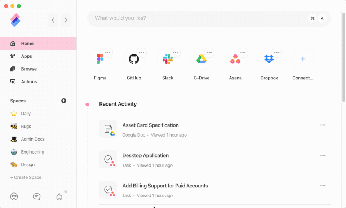Click the Home house icon
This screenshot has height=208, width=346.
coord(13,43)
